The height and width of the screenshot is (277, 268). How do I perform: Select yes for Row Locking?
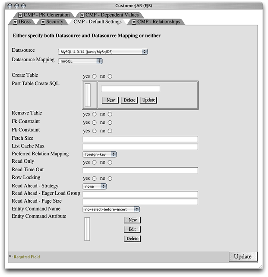click(x=95, y=179)
